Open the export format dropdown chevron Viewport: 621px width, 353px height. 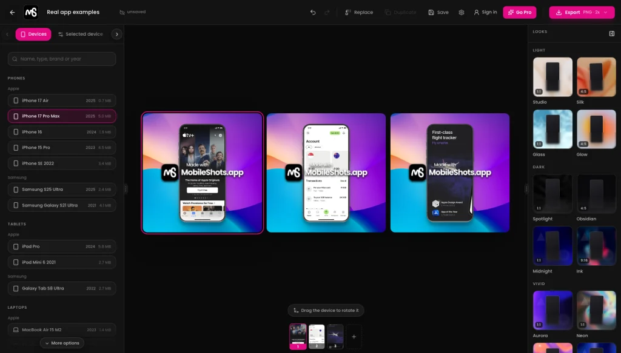click(x=606, y=12)
